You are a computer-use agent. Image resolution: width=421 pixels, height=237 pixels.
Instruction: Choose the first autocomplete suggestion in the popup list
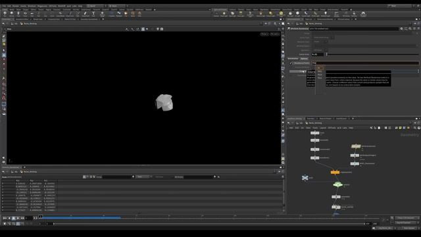(320, 68)
